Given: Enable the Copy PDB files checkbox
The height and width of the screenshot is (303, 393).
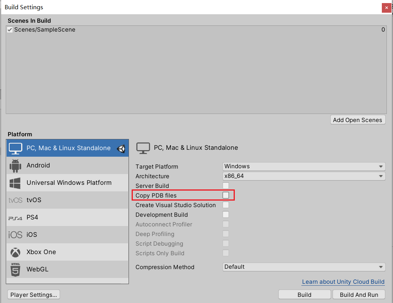Looking at the screenshot, I should pos(226,195).
